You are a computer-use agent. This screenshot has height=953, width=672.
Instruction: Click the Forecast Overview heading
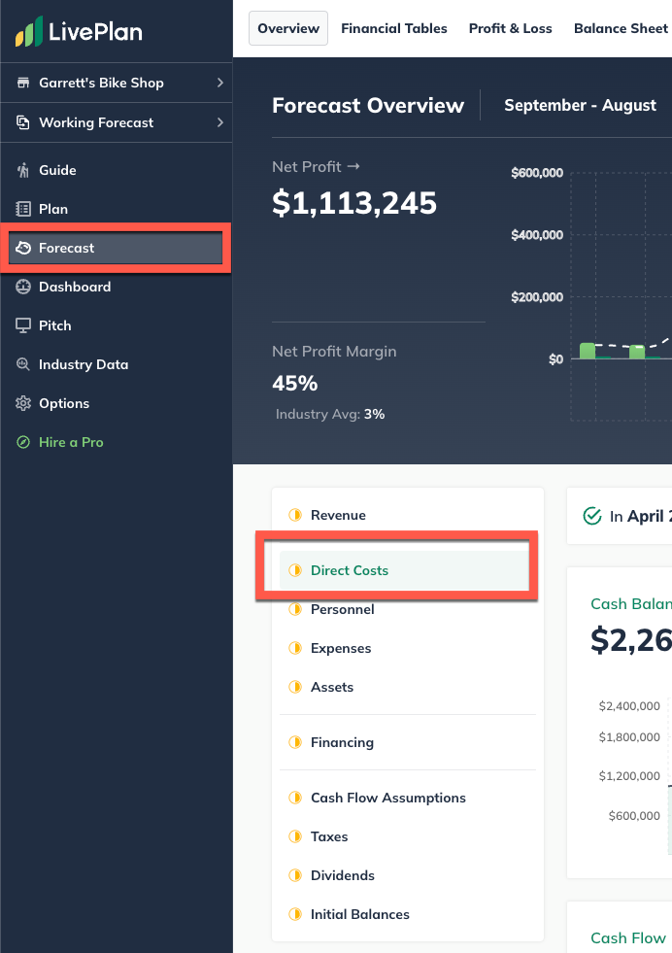368,105
